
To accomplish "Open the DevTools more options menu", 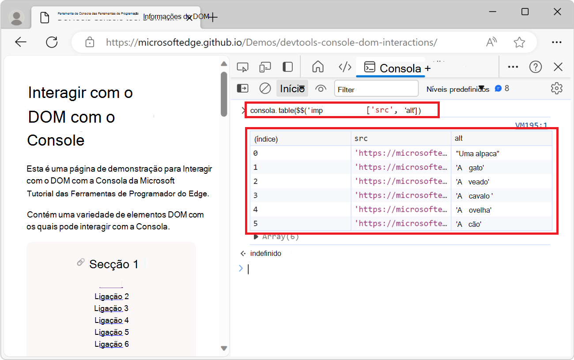I will [513, 67].
